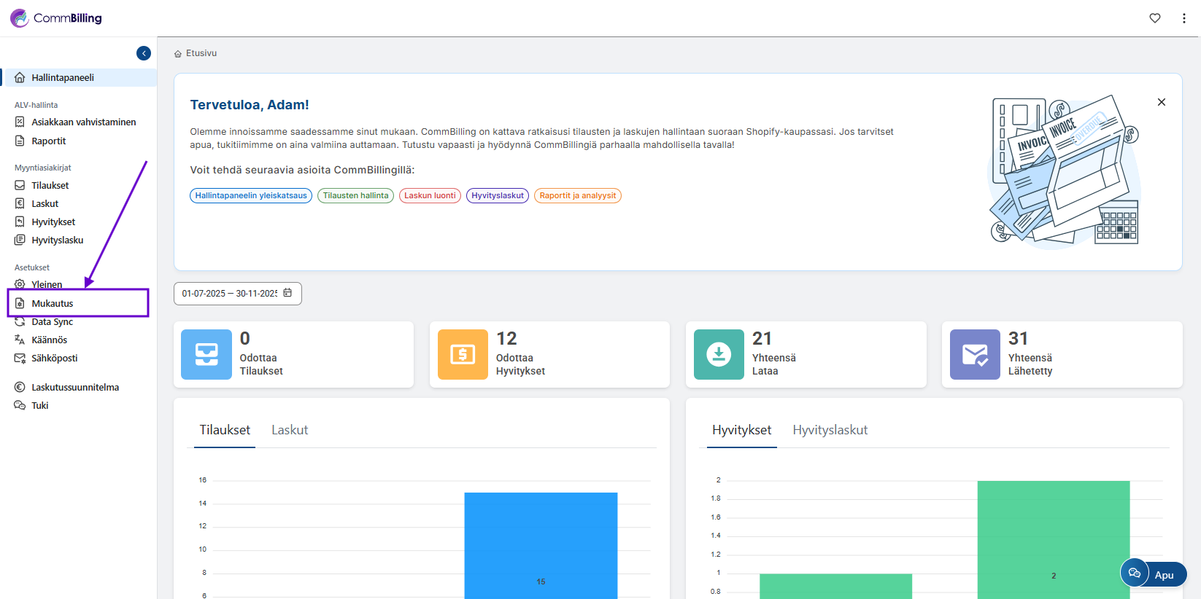The height and width of the screenshot is (599, 1201).
Task: Open Käännös translation settings
Action: (49, 340)
